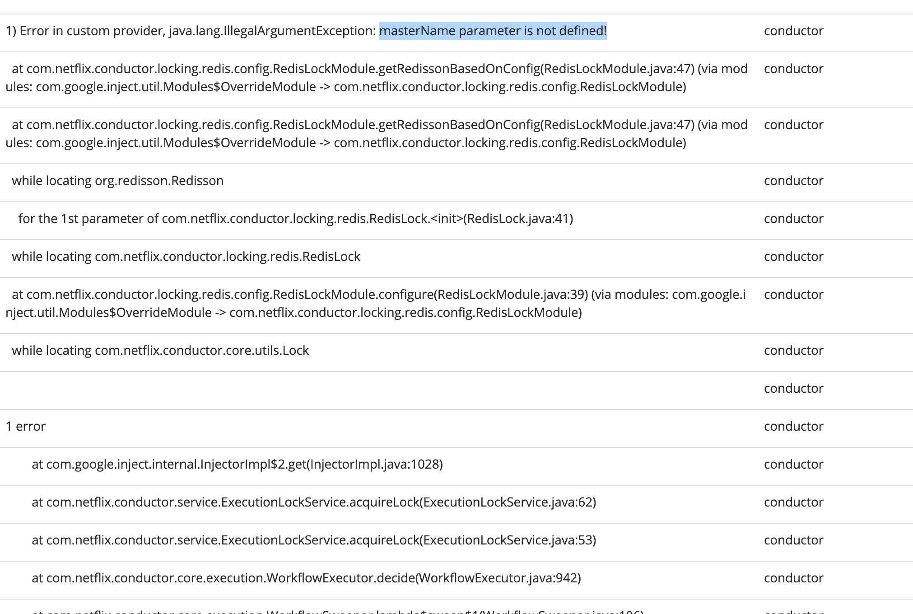The image size is (913, 614).
Task: Click the "while locating com.netflix.conductor.core.utils.Lock" line
Action: (x=160, y=350)
